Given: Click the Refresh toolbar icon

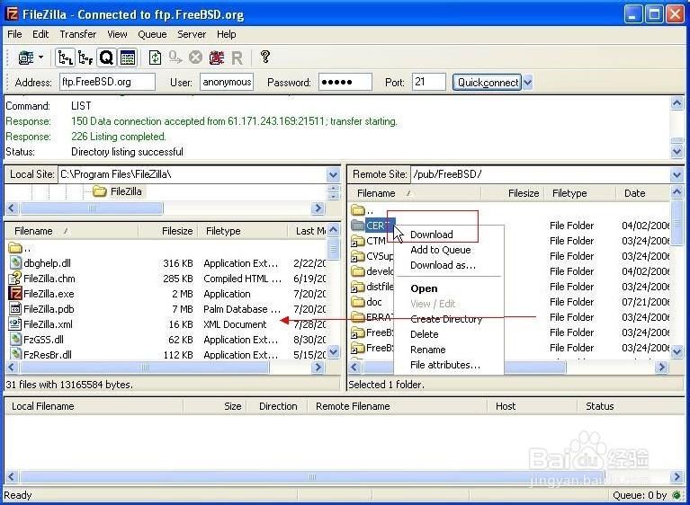Looking at the screenshot, I should [155, 58].
